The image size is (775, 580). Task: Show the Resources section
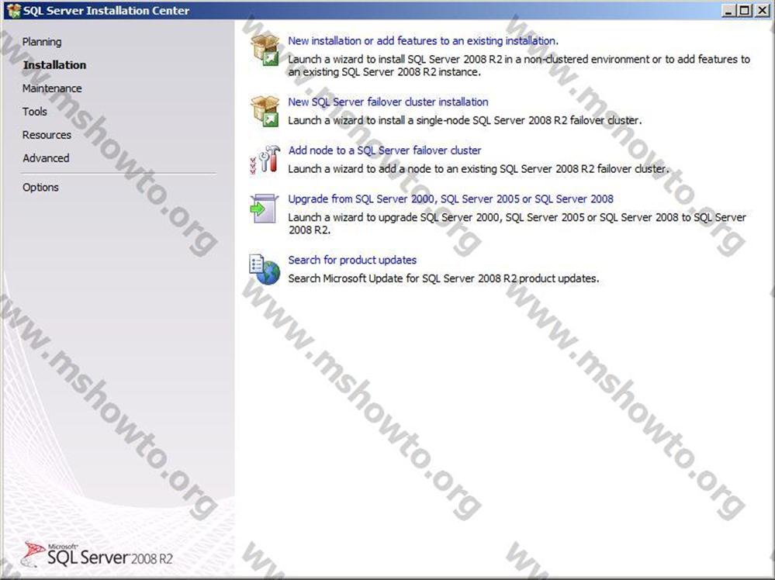(x=47, y=135)
